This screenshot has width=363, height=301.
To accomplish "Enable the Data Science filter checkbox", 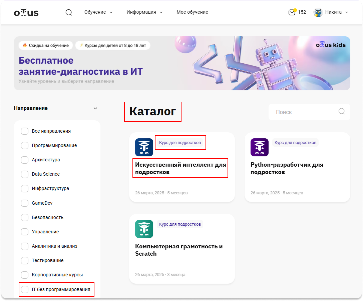I will point(25,174).
